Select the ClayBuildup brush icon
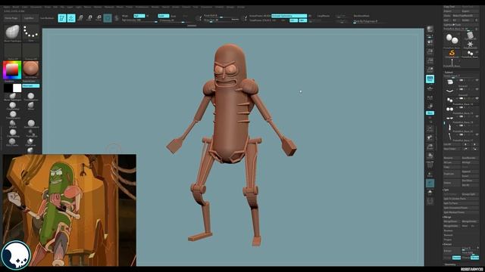Screen dimensions: 485x272 (13, 107)
